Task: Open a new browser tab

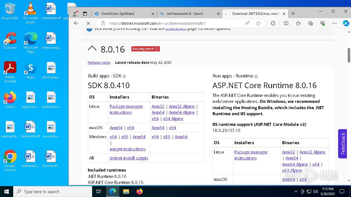Action: 293,13
